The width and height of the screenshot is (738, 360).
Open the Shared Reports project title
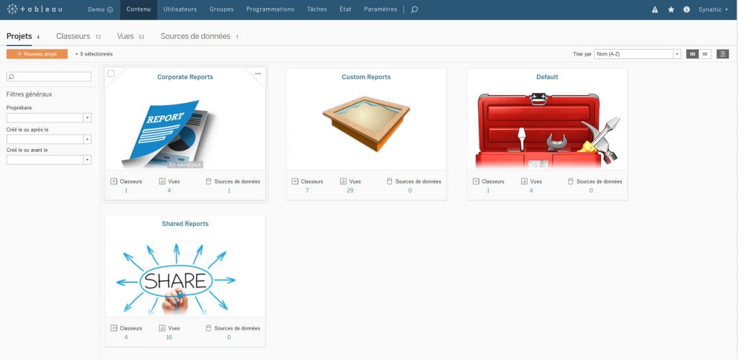185,224
